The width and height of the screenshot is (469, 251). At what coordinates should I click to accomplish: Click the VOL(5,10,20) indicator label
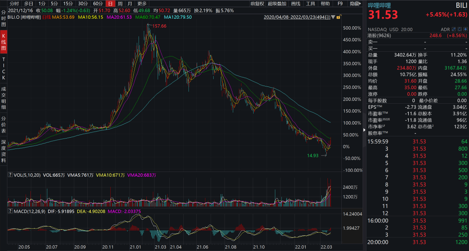[x=27, y=175]
